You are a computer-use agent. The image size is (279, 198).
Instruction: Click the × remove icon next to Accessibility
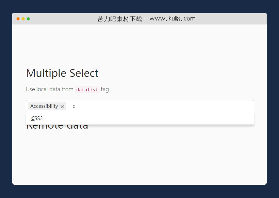(x=62, y=106)
